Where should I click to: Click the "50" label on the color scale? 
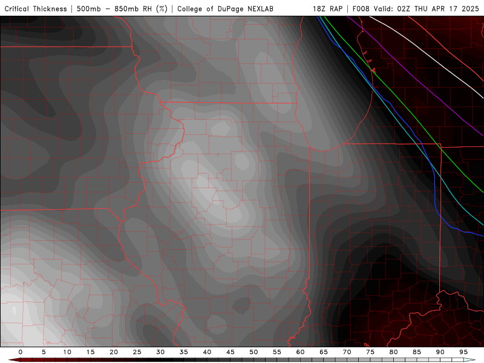253,352
